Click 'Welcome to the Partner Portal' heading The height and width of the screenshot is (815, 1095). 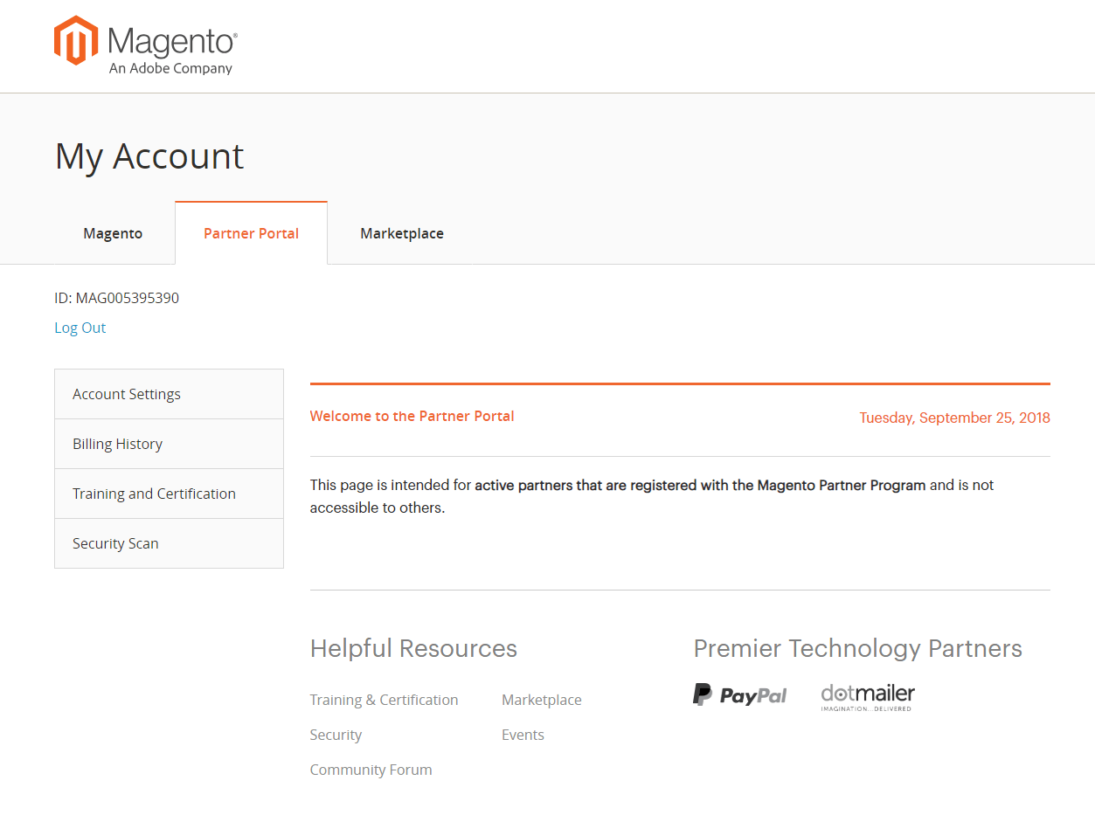412,416
